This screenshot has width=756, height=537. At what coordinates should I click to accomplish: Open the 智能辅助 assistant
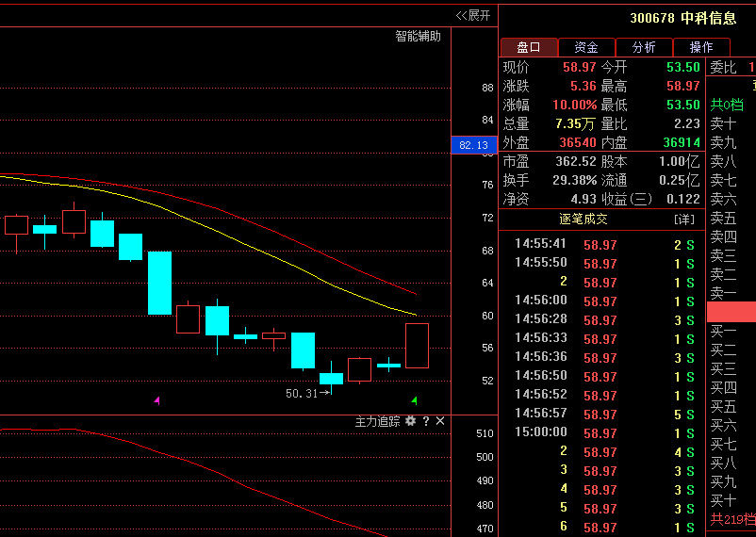coord(418,36)
